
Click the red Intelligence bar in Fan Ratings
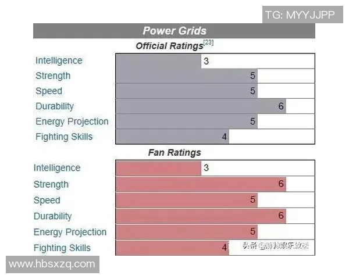[158, 168]
